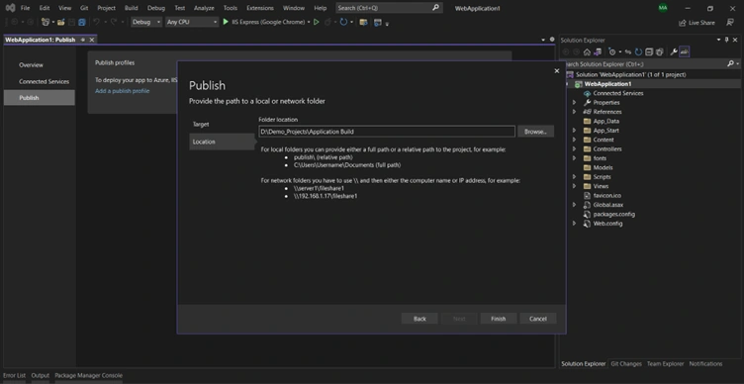Open the Analyze menu
744x384 pixels.
[204, 8]
